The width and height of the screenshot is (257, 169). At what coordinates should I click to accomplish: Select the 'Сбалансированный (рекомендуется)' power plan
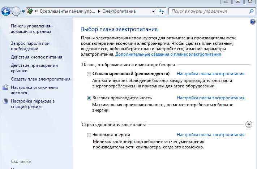point(89,74)
